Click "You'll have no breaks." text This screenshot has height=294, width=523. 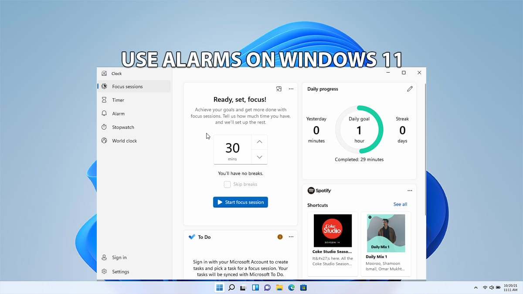coord(241,173)
